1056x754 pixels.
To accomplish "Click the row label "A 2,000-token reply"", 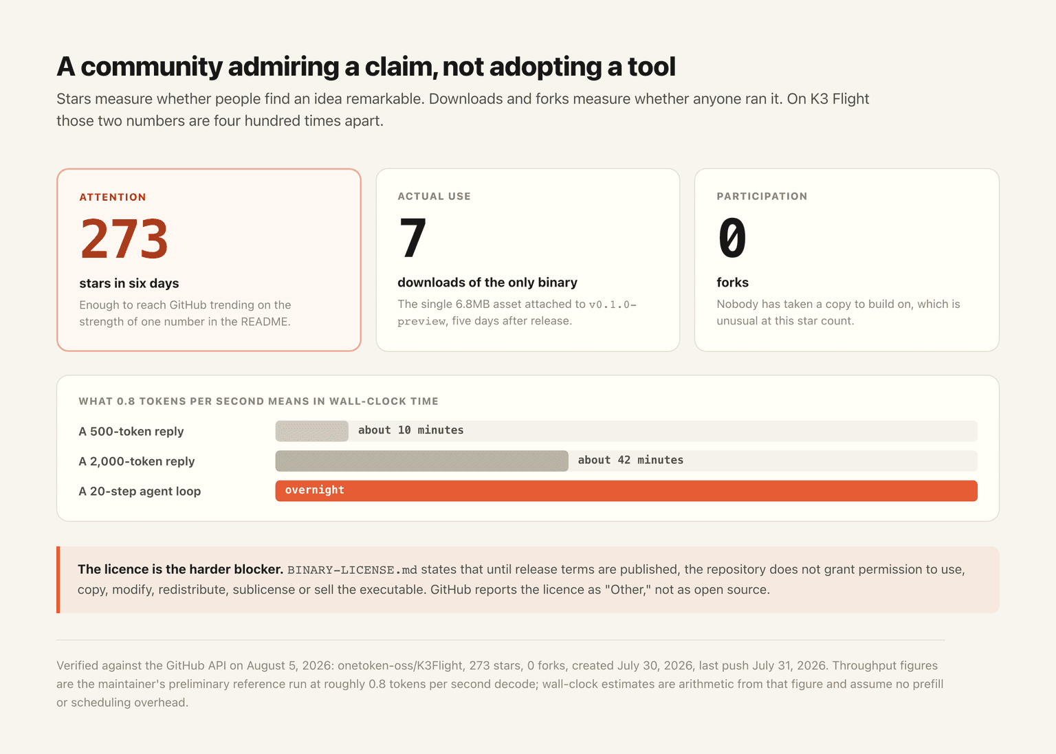I will [137, 461].
